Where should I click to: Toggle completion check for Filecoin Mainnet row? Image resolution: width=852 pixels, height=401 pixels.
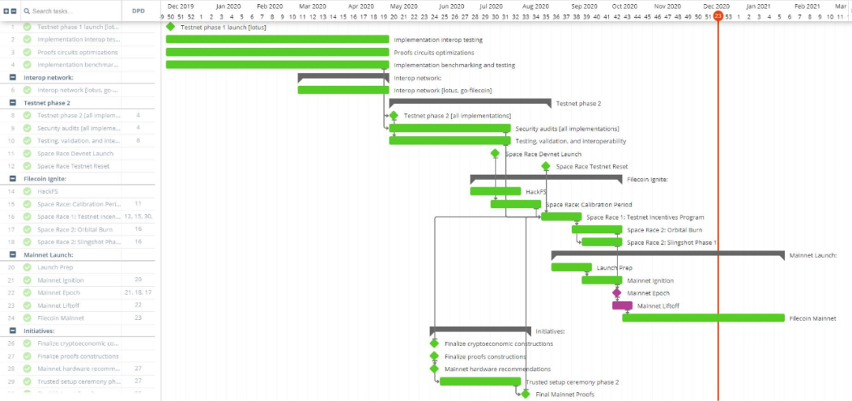[27, 318]
